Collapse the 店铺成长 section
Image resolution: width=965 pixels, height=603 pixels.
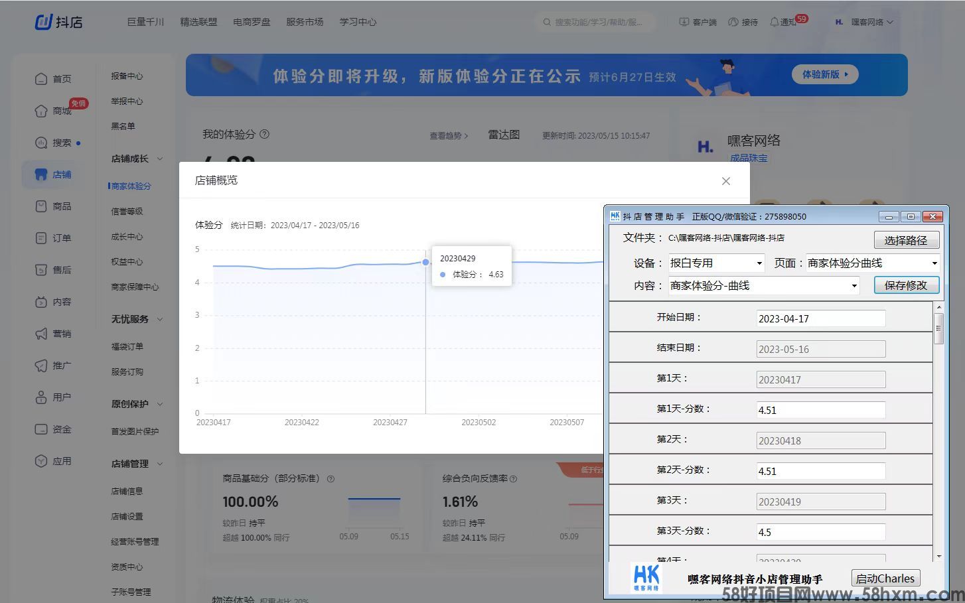pos(160,159)
